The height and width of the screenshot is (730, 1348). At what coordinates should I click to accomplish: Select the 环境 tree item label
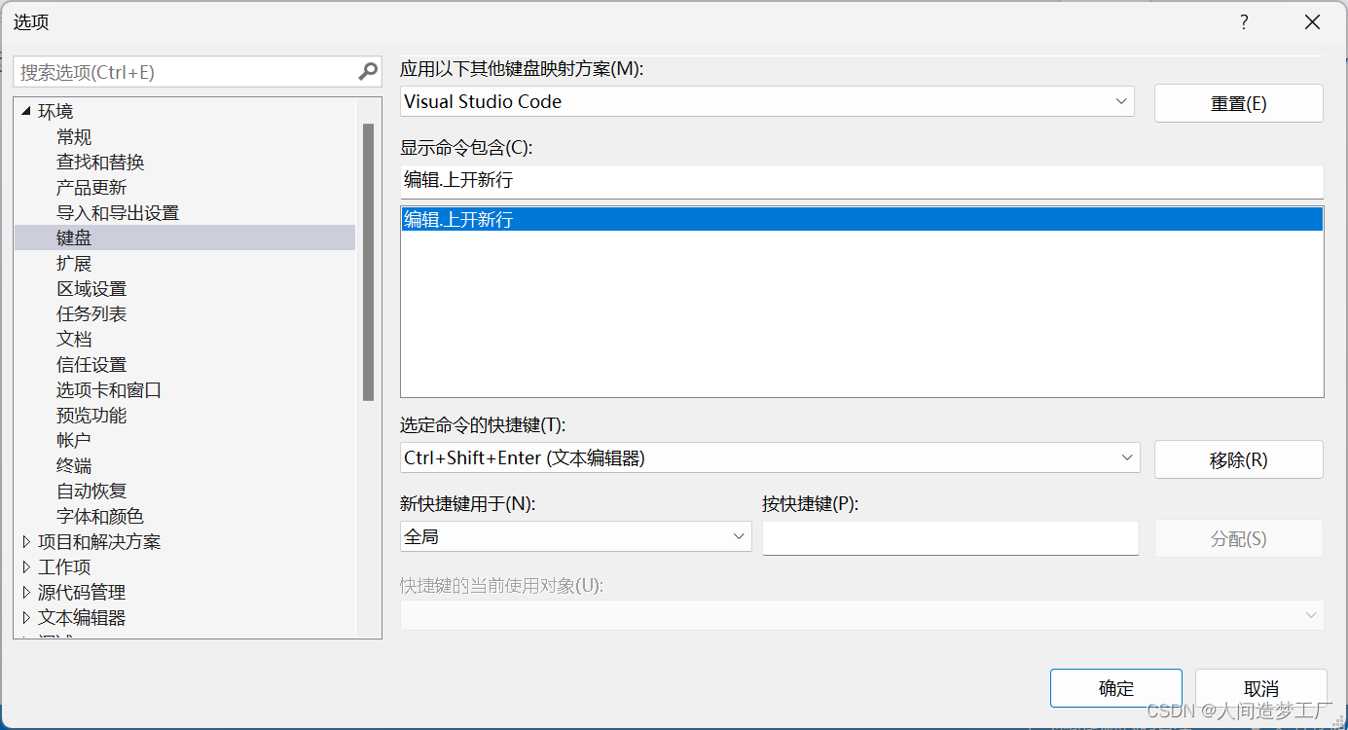click(x=55, y=112)
